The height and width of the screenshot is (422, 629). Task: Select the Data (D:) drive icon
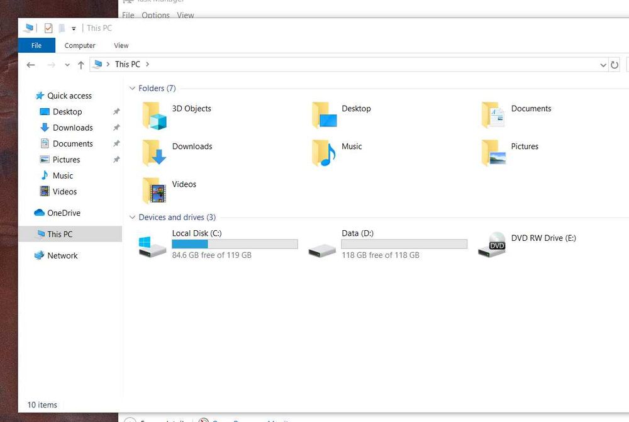click(x=321, y=251)
